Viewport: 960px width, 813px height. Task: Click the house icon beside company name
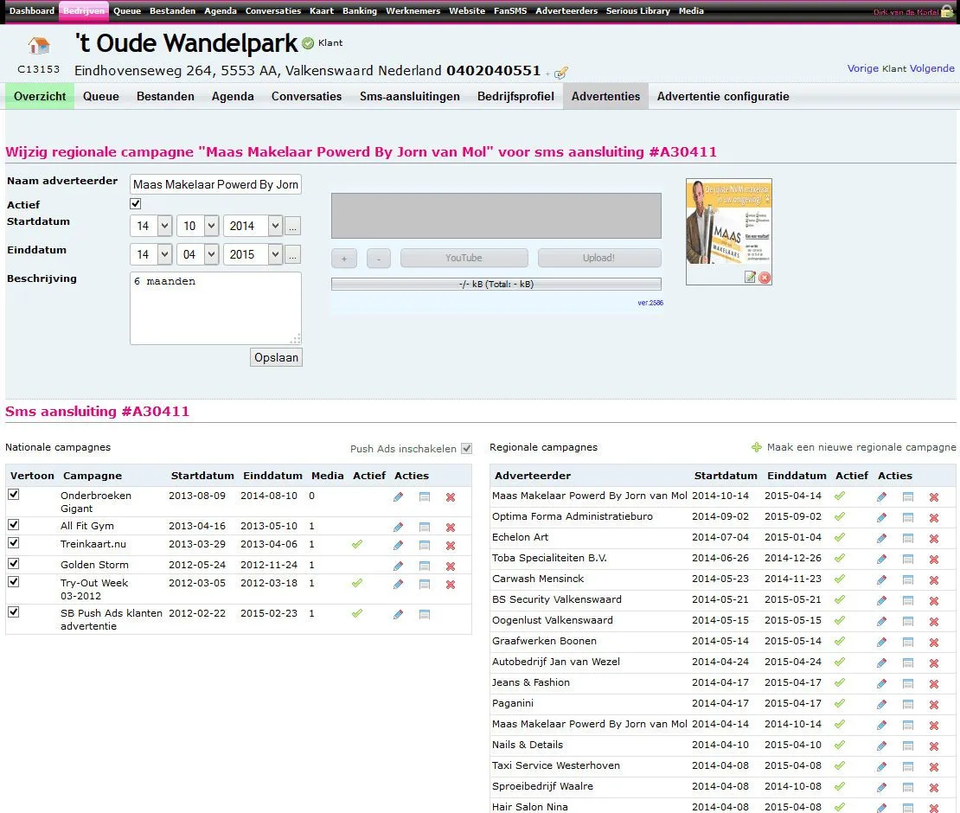click(x=39, y=45)
